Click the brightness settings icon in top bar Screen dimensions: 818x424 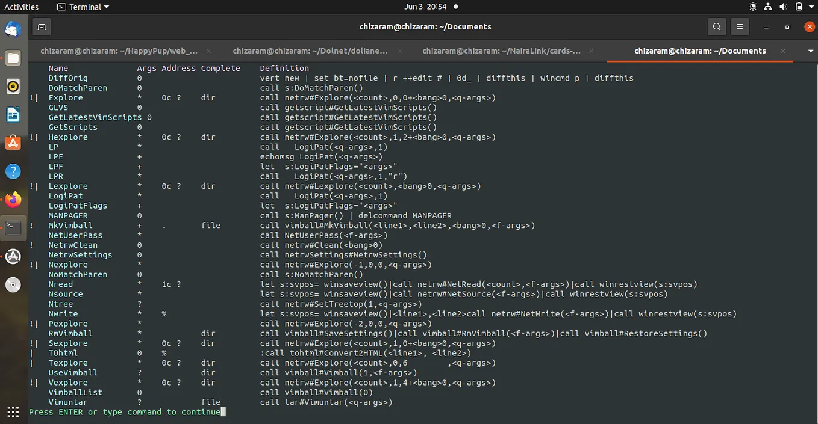pyautogui.click(x=753, y=7)
